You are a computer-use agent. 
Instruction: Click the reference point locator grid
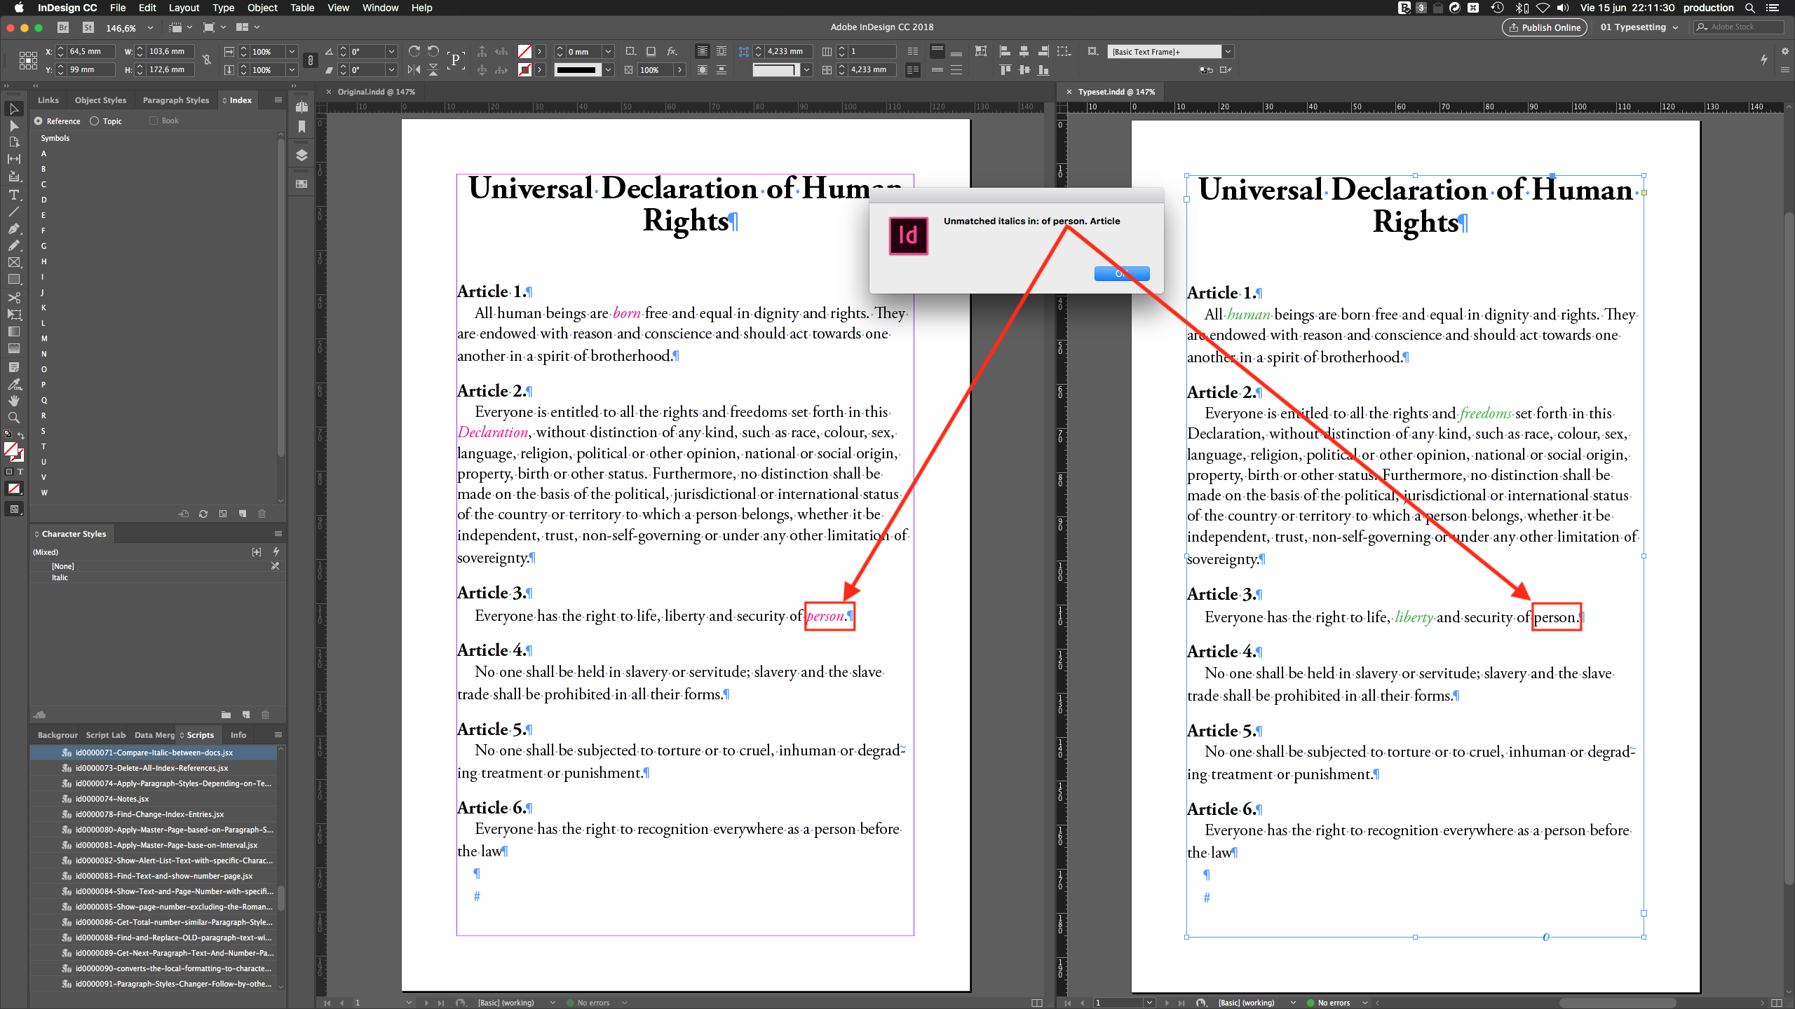coord(28,60)
